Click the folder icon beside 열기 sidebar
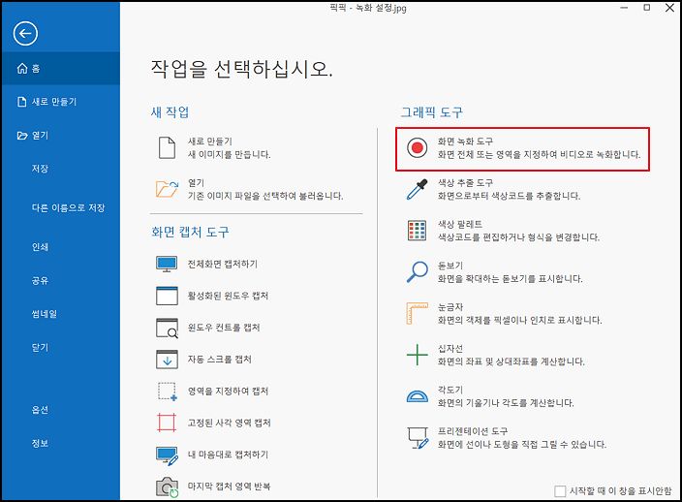 click(22, 136)
